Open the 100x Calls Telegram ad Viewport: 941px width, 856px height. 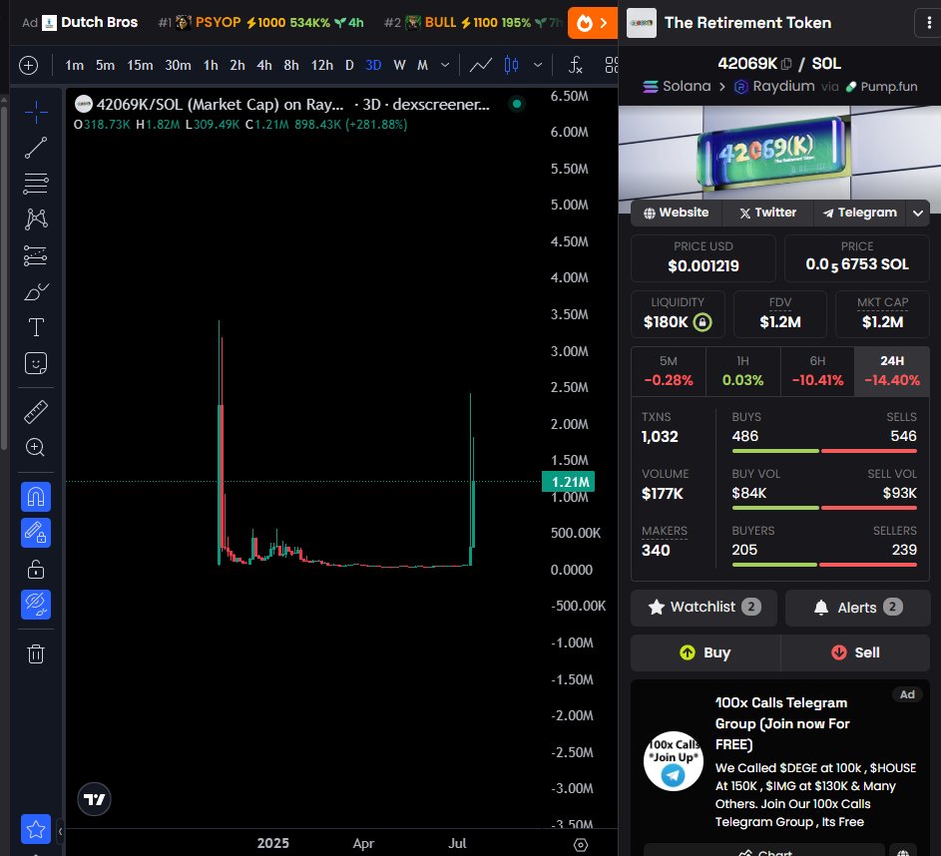(780, 762)
